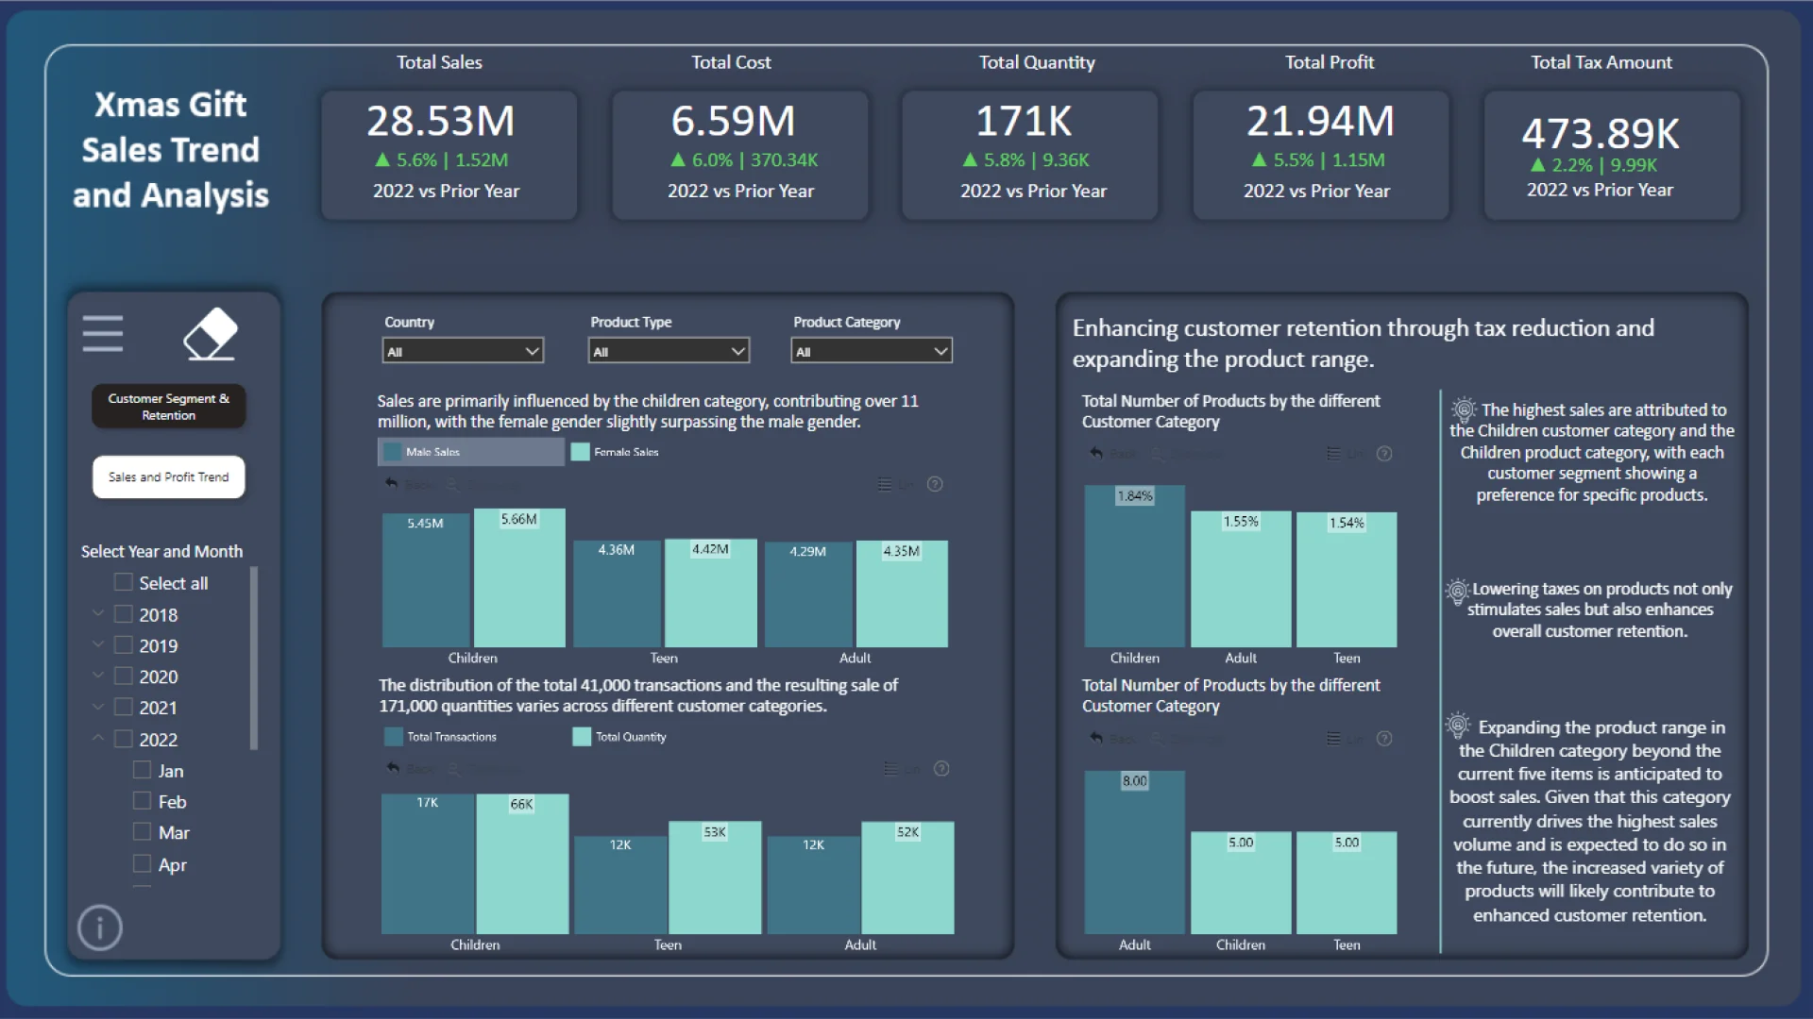This screenshot has width=1813, height=1019.
Task: Select the Total Quantity 171K card
Action: click(x=1030, y=156)
